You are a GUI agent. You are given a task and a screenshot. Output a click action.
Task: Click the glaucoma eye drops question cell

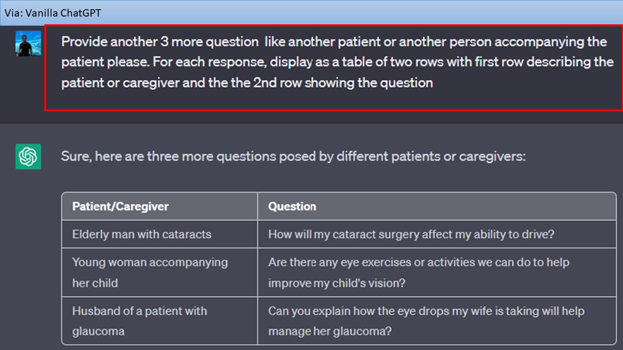click(x=437, y=321)
